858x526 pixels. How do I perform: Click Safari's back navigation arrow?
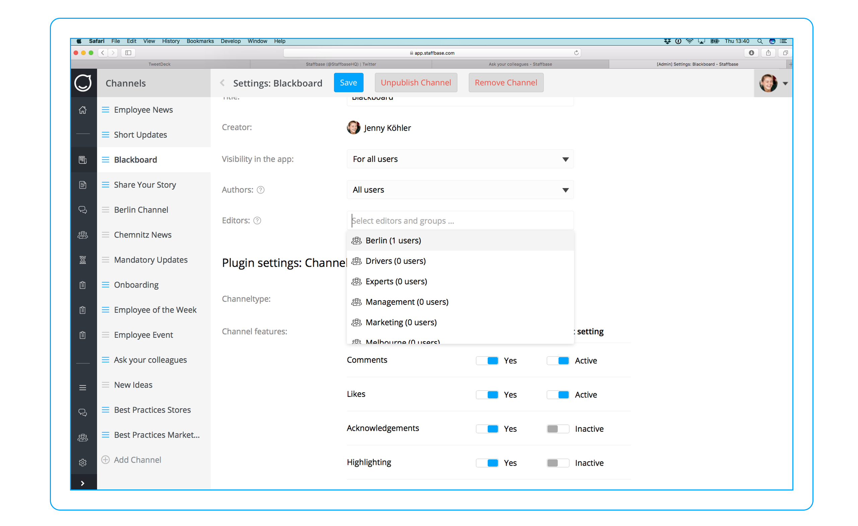pos(103,53)
